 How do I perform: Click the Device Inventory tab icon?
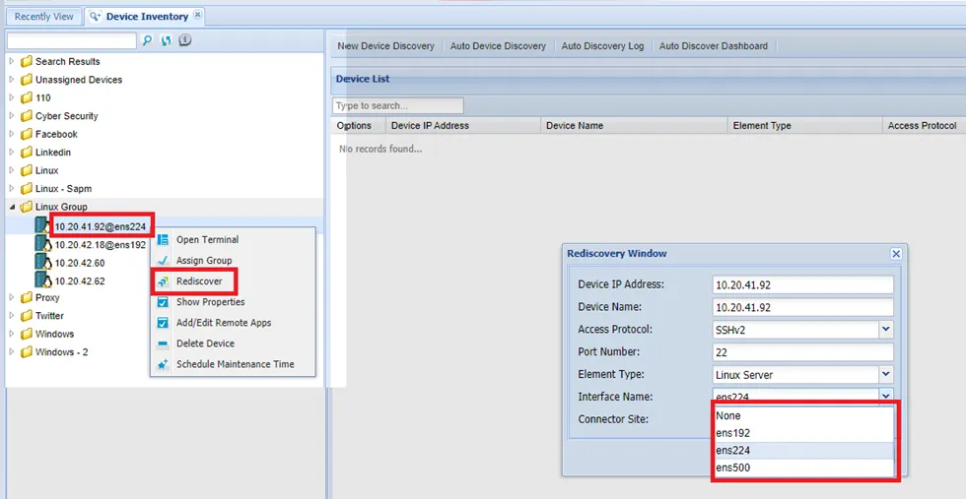coord(96,17)
